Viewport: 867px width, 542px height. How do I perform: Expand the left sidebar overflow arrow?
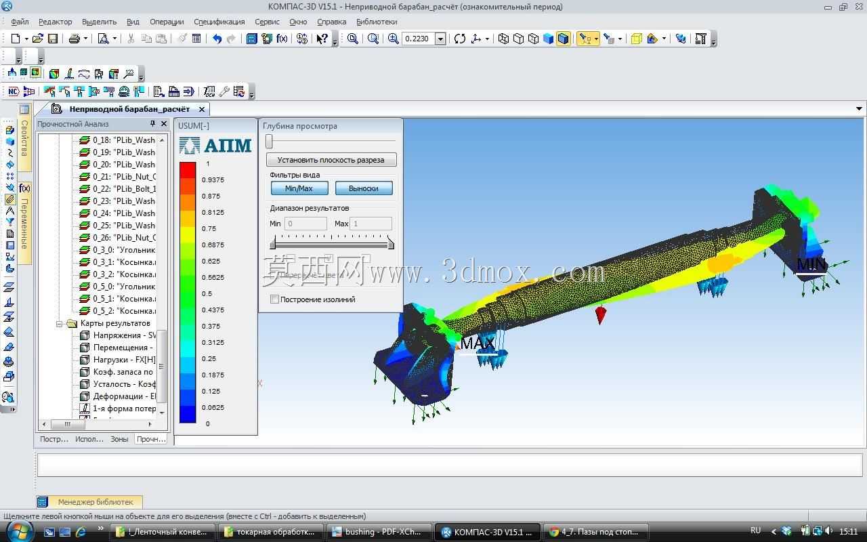click(12, 409)
